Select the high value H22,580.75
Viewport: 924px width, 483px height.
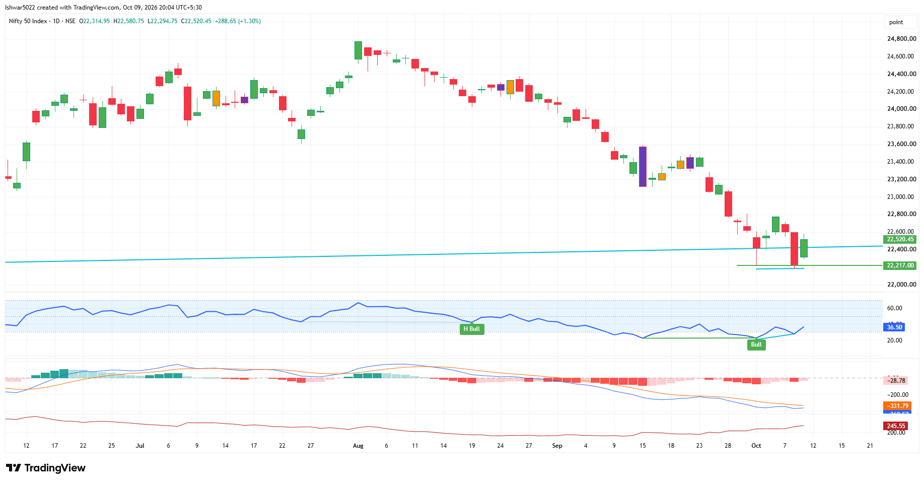pos(128,21)
